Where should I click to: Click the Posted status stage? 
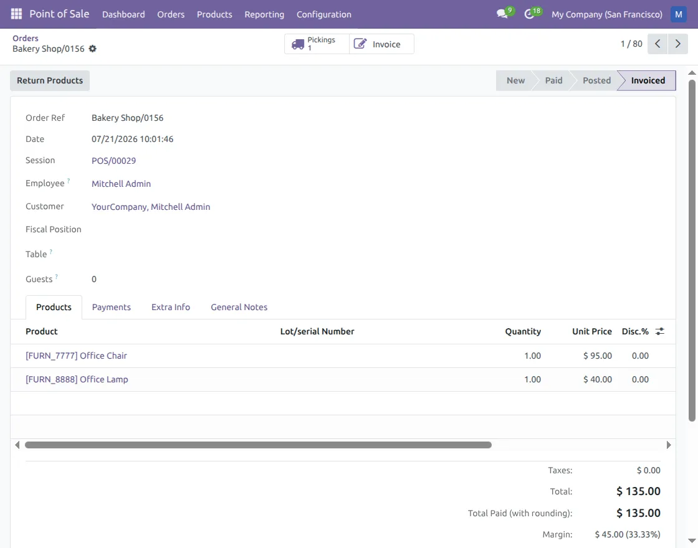click(596, 80)
